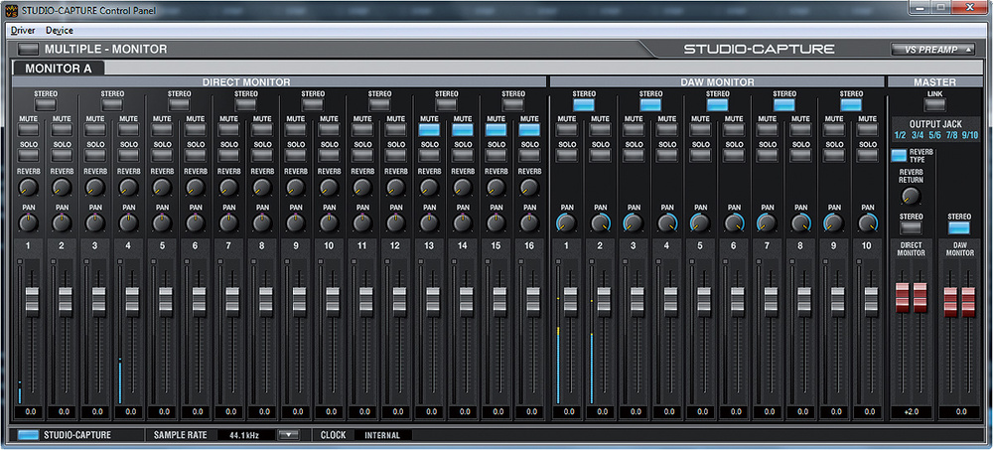Click the Pan knob on DAW channel 10
The image size is (993, 450).
[868, 224]
